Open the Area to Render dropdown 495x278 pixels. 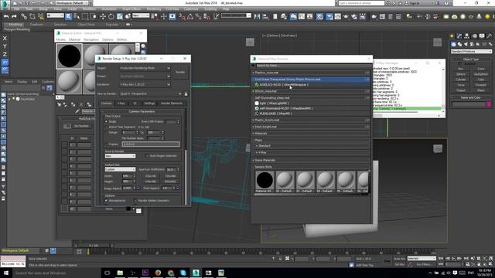(x=120, y=156)
